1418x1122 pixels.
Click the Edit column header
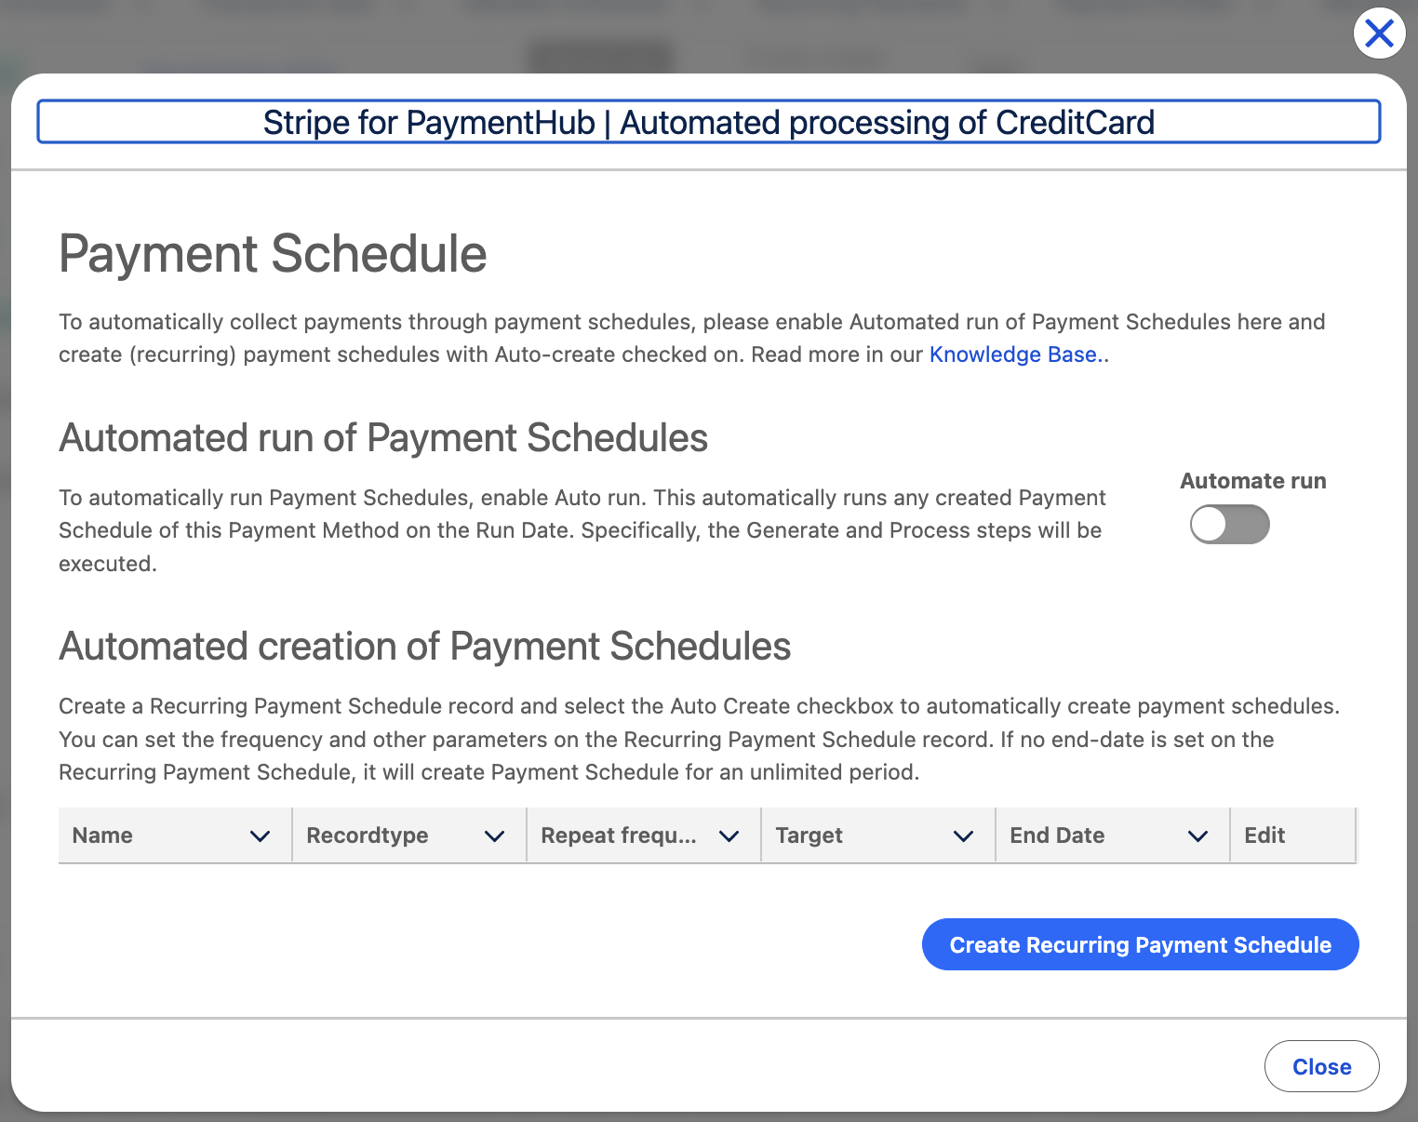click(1264, 835)
